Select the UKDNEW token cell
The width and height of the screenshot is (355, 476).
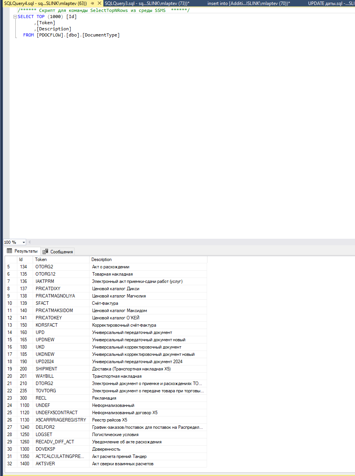pos(61,354)
